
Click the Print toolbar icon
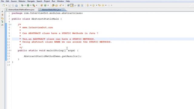(x=16, y=5)
